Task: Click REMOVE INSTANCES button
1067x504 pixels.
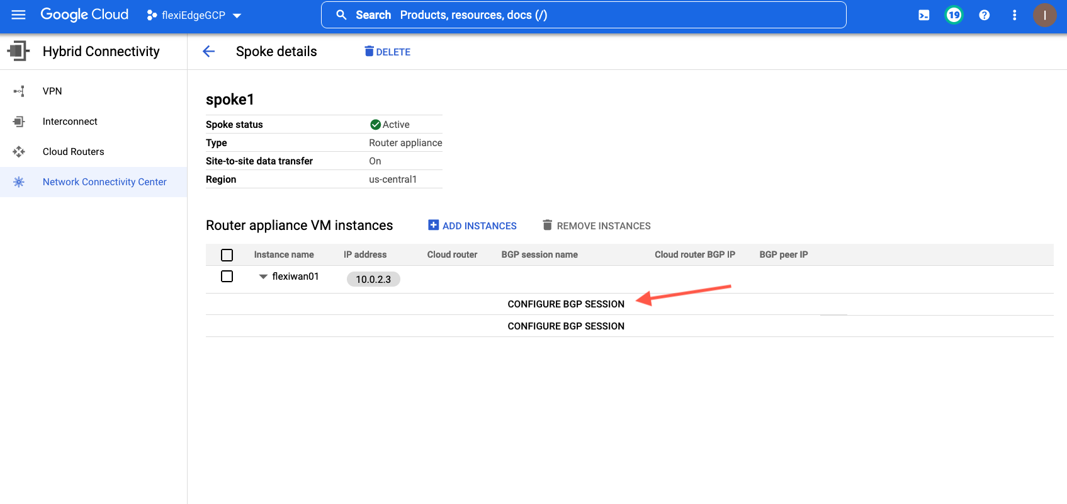Action: click(x=597, y=226)
